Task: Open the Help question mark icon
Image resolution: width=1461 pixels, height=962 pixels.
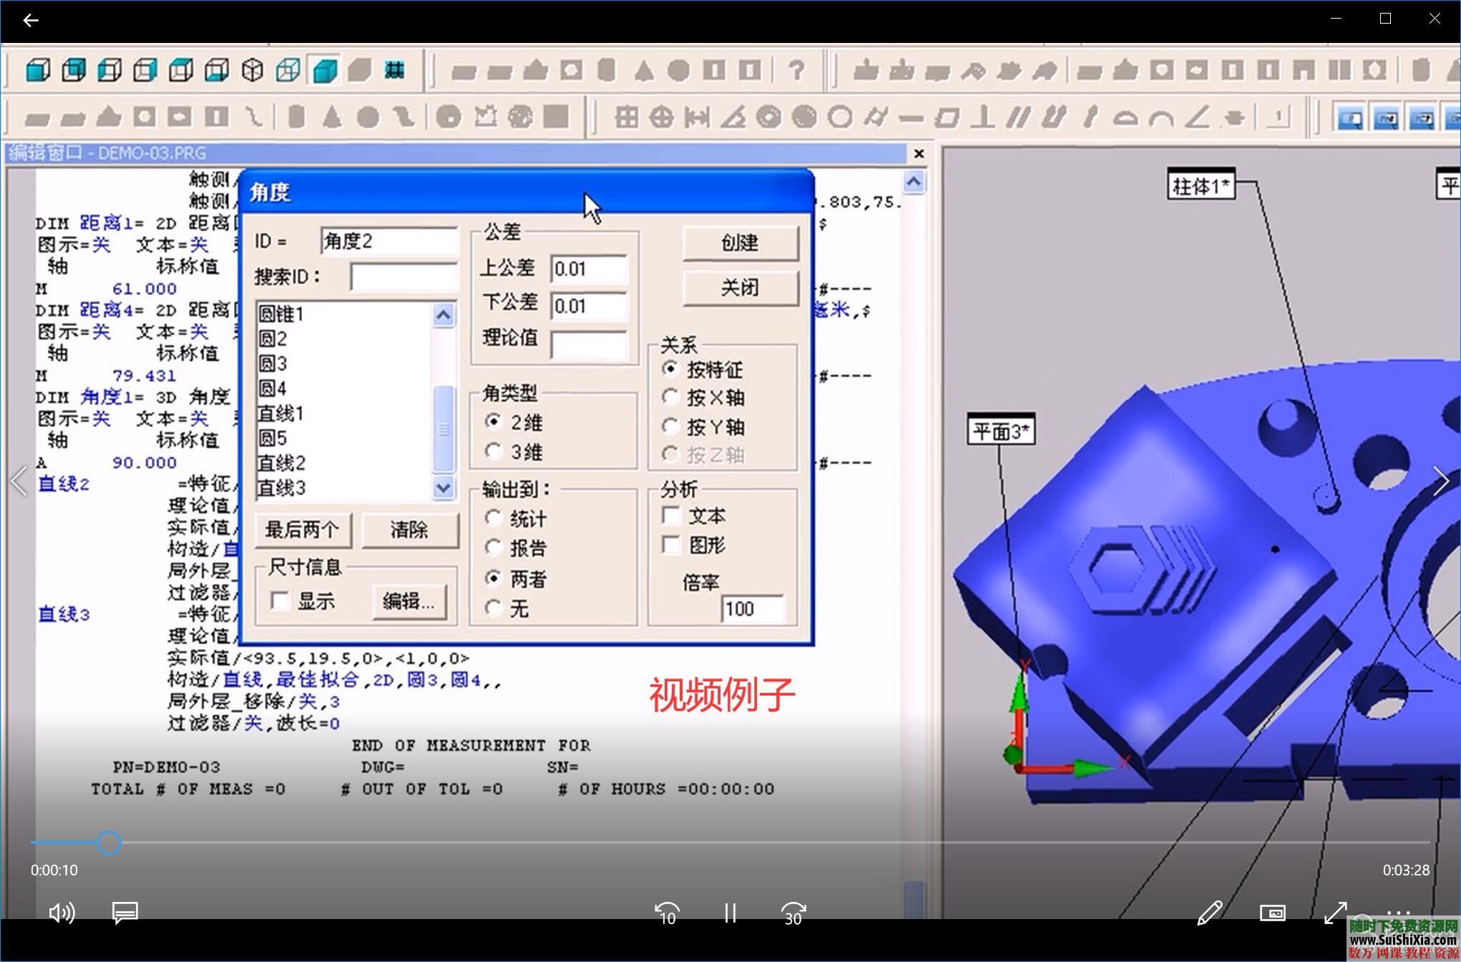Action: click(796, 69)
